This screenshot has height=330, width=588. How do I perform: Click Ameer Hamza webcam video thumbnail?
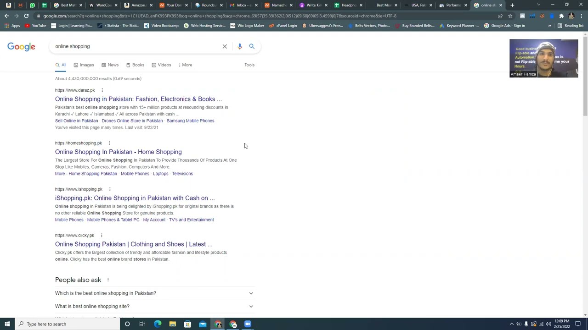[x=544, y=58]
